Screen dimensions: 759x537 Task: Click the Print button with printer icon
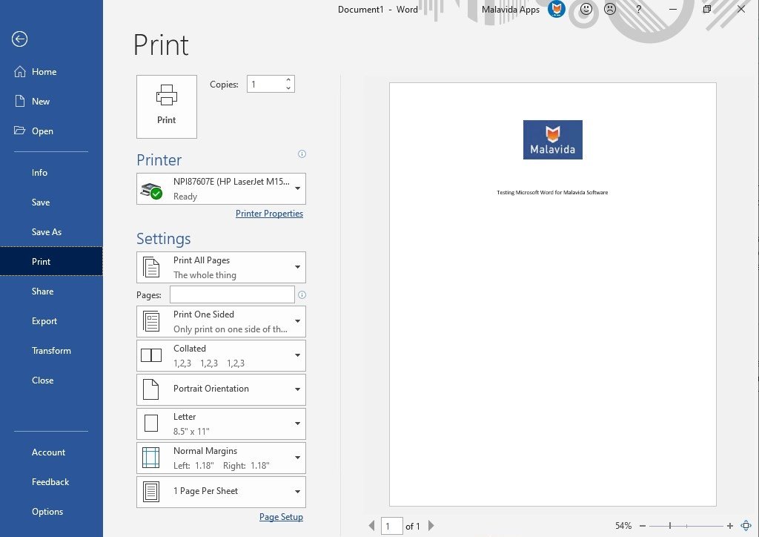coord(167,107)
